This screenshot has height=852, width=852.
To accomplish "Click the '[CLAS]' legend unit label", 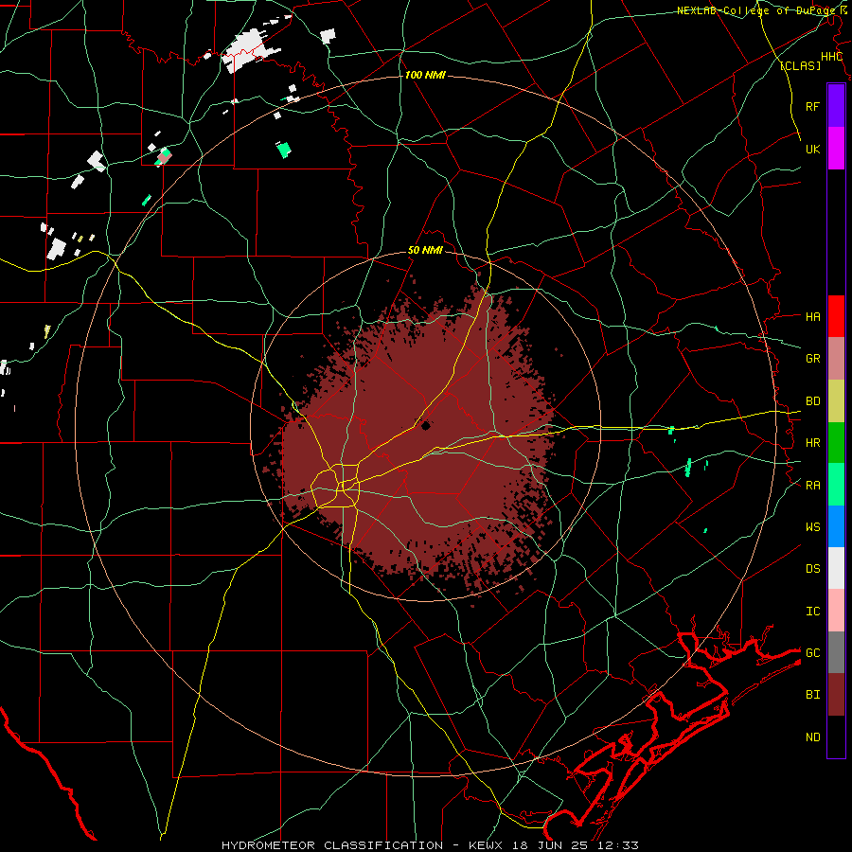I will click(x=800, y=66).
